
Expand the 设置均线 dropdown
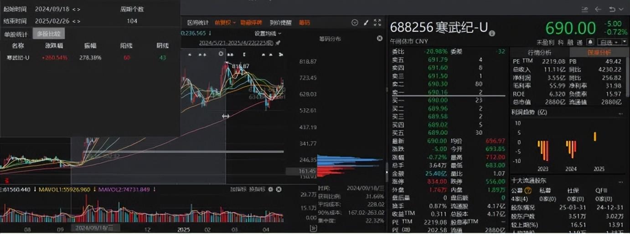[268, 33]
